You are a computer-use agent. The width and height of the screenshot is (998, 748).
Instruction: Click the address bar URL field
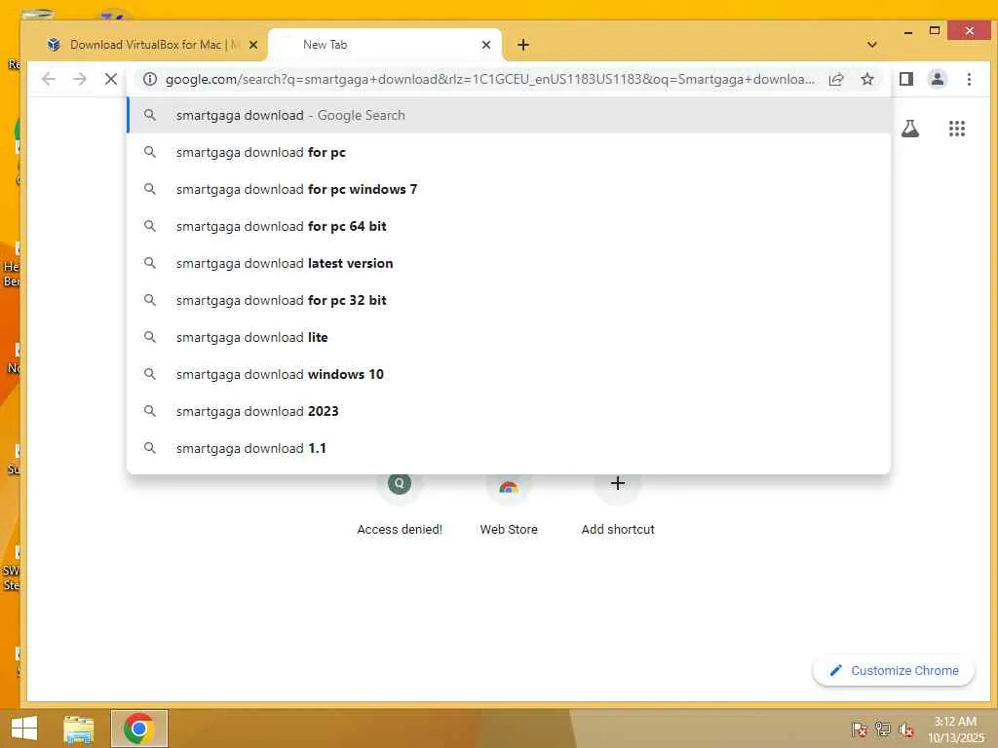[x=489, y=79]
